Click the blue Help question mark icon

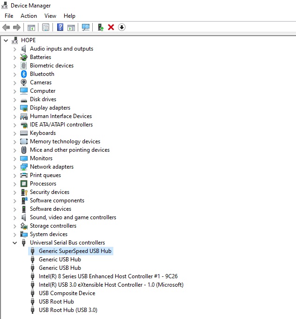pyautogui.click(x=60, y=27)
